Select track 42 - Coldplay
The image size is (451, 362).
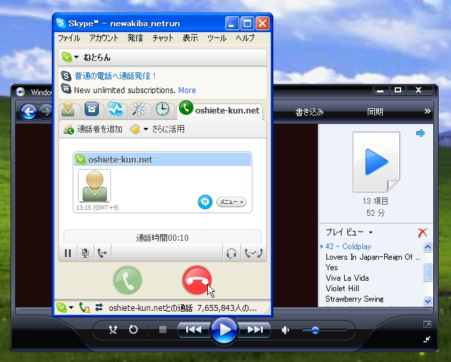(x=348, y=247)
